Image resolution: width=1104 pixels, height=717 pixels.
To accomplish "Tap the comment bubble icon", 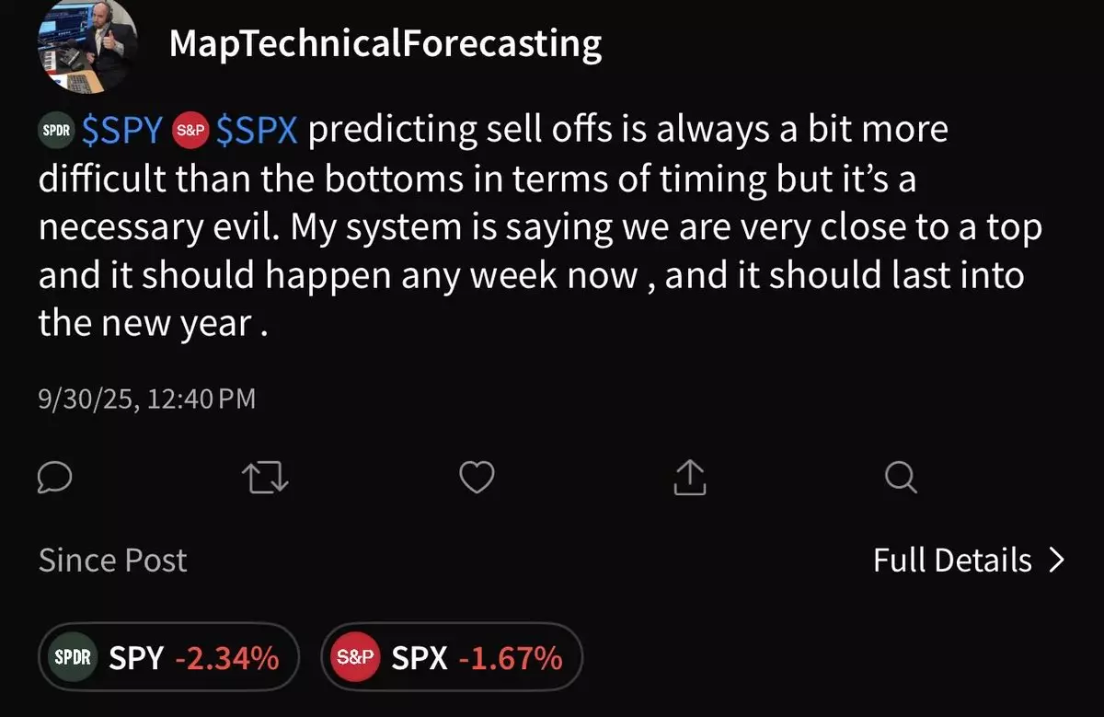I will (56, 477).
